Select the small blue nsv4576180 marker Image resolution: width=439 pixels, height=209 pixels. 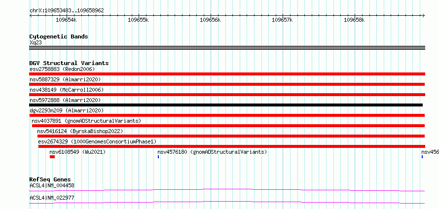click(x=158, y=157)
